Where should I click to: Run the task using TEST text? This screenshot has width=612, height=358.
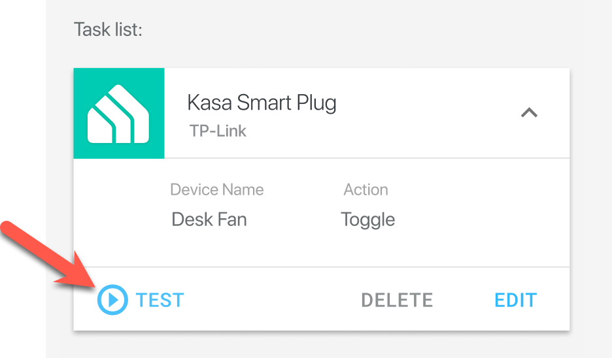pyautogui.click(x=160, y=301)
